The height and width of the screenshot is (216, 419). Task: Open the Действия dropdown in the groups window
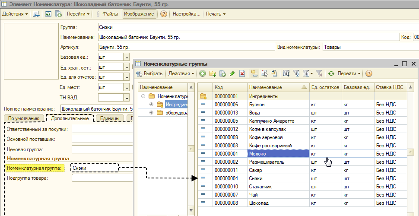pyautogui.click(x=181, y=73)
